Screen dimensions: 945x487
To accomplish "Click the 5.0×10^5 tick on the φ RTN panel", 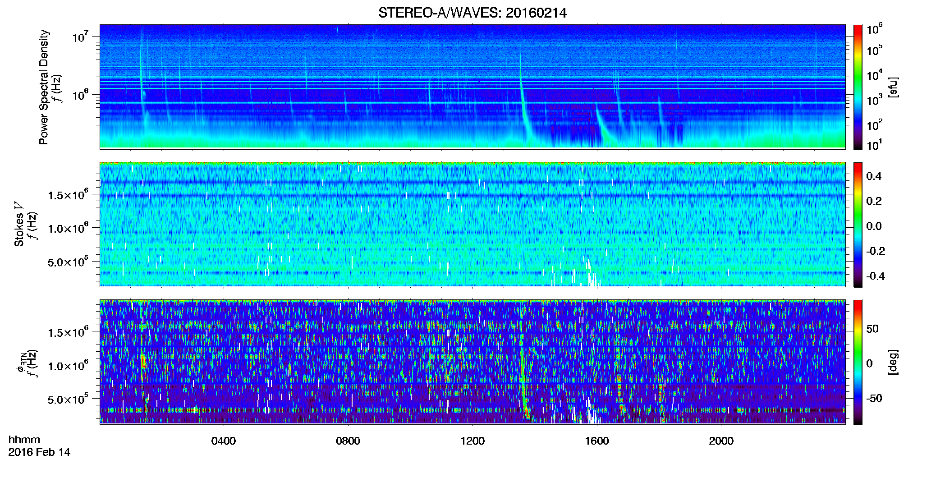I will click(69, 399).
